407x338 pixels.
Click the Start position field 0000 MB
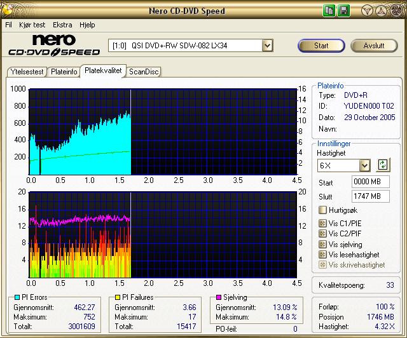(370, 182)
